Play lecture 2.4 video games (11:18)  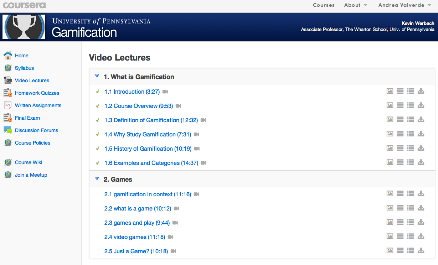[135, 237]
